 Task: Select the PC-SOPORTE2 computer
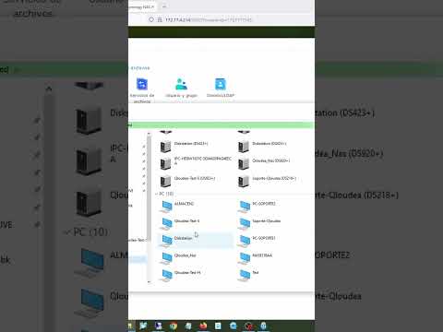(x=257, y=206)
